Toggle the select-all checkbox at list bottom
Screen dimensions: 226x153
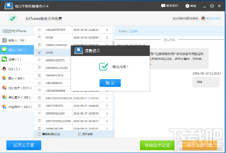coord(80,134)
